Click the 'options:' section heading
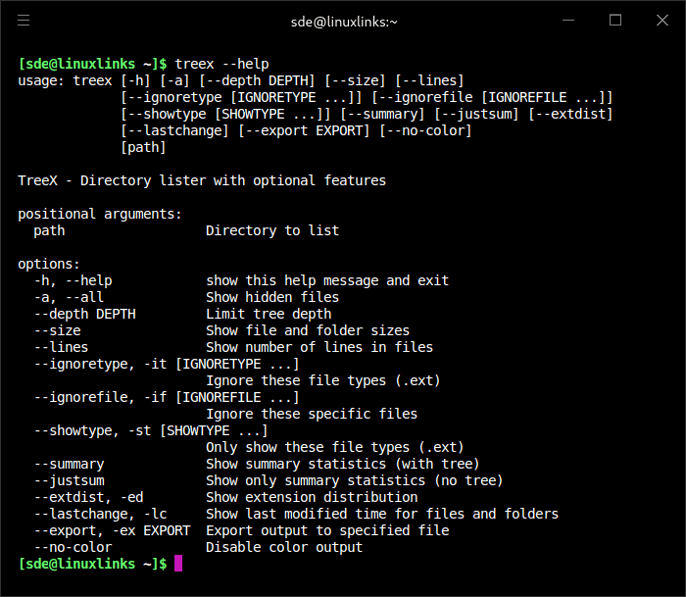 tap(49, 264)
